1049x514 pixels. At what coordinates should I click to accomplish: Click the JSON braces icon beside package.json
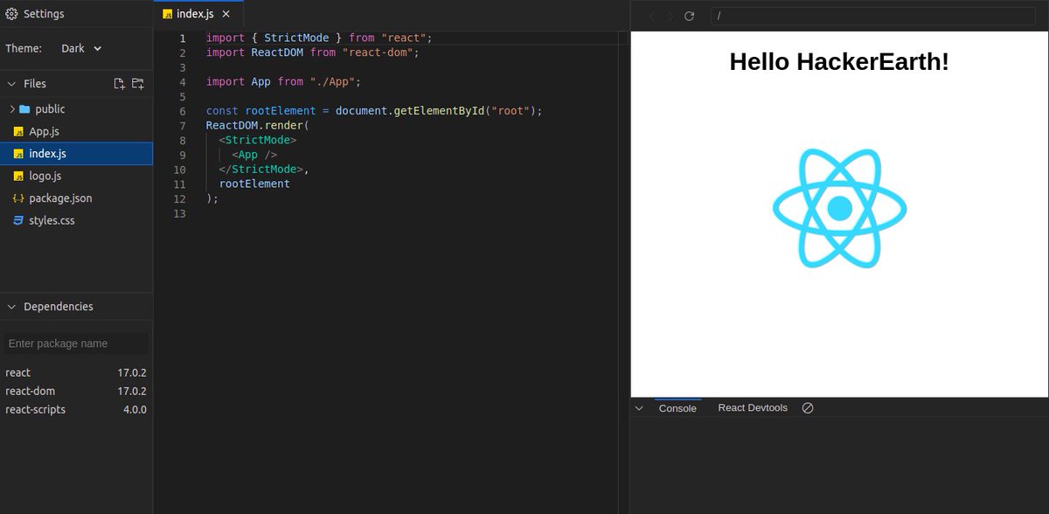tap(18, 198)
